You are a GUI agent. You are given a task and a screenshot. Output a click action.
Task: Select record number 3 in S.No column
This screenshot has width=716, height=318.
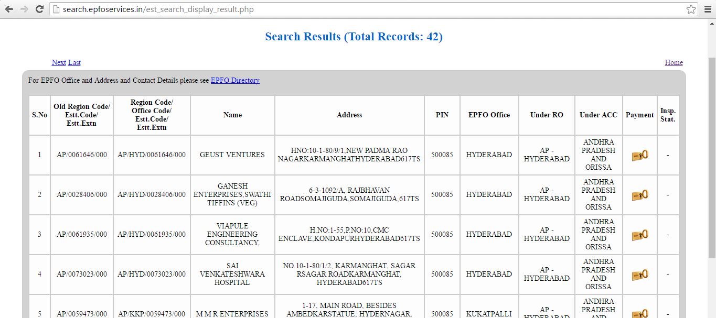coord(39,234)
